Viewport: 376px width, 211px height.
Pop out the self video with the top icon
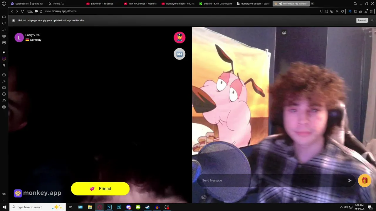click(x=284, y=33)
